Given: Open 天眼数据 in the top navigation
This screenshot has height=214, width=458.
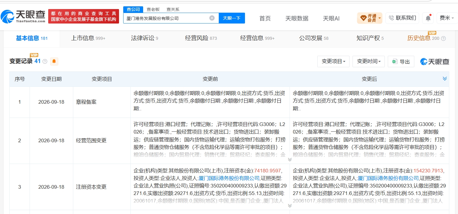Looking at the screenshot, I should tap(297, 18).
